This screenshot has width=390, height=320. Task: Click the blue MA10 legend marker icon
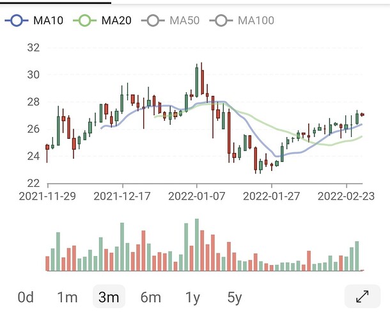pos(17,20)
